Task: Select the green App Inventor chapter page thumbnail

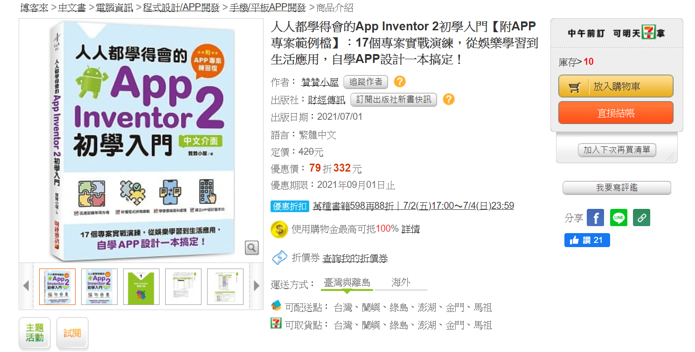Action: tap(141, 287)
